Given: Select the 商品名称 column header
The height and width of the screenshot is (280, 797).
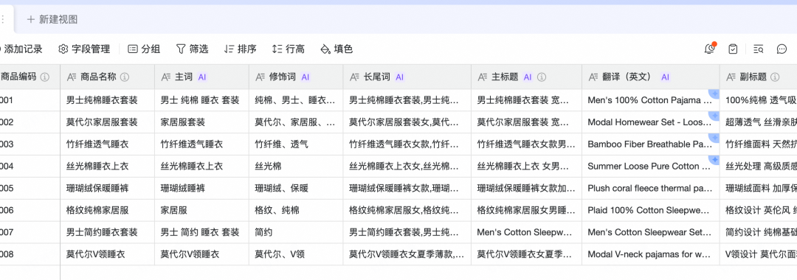Looking at the screenshot, I should tap(107, 77).
